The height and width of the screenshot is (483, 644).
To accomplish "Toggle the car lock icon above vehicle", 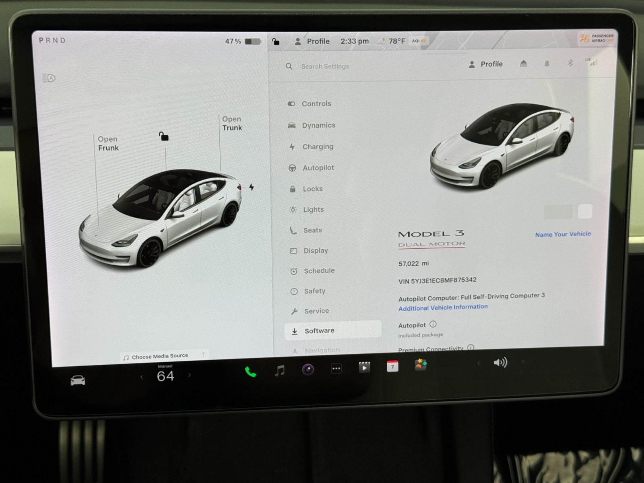I will 163,136.
